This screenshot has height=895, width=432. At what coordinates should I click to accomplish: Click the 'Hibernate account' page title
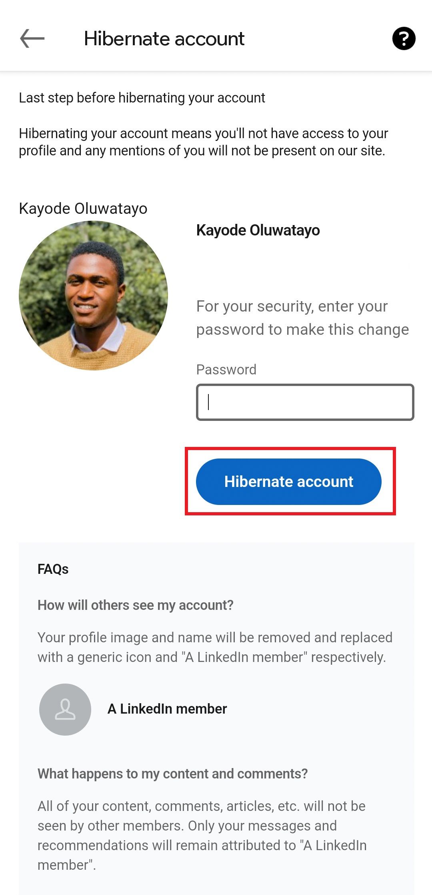coord(164,38)
